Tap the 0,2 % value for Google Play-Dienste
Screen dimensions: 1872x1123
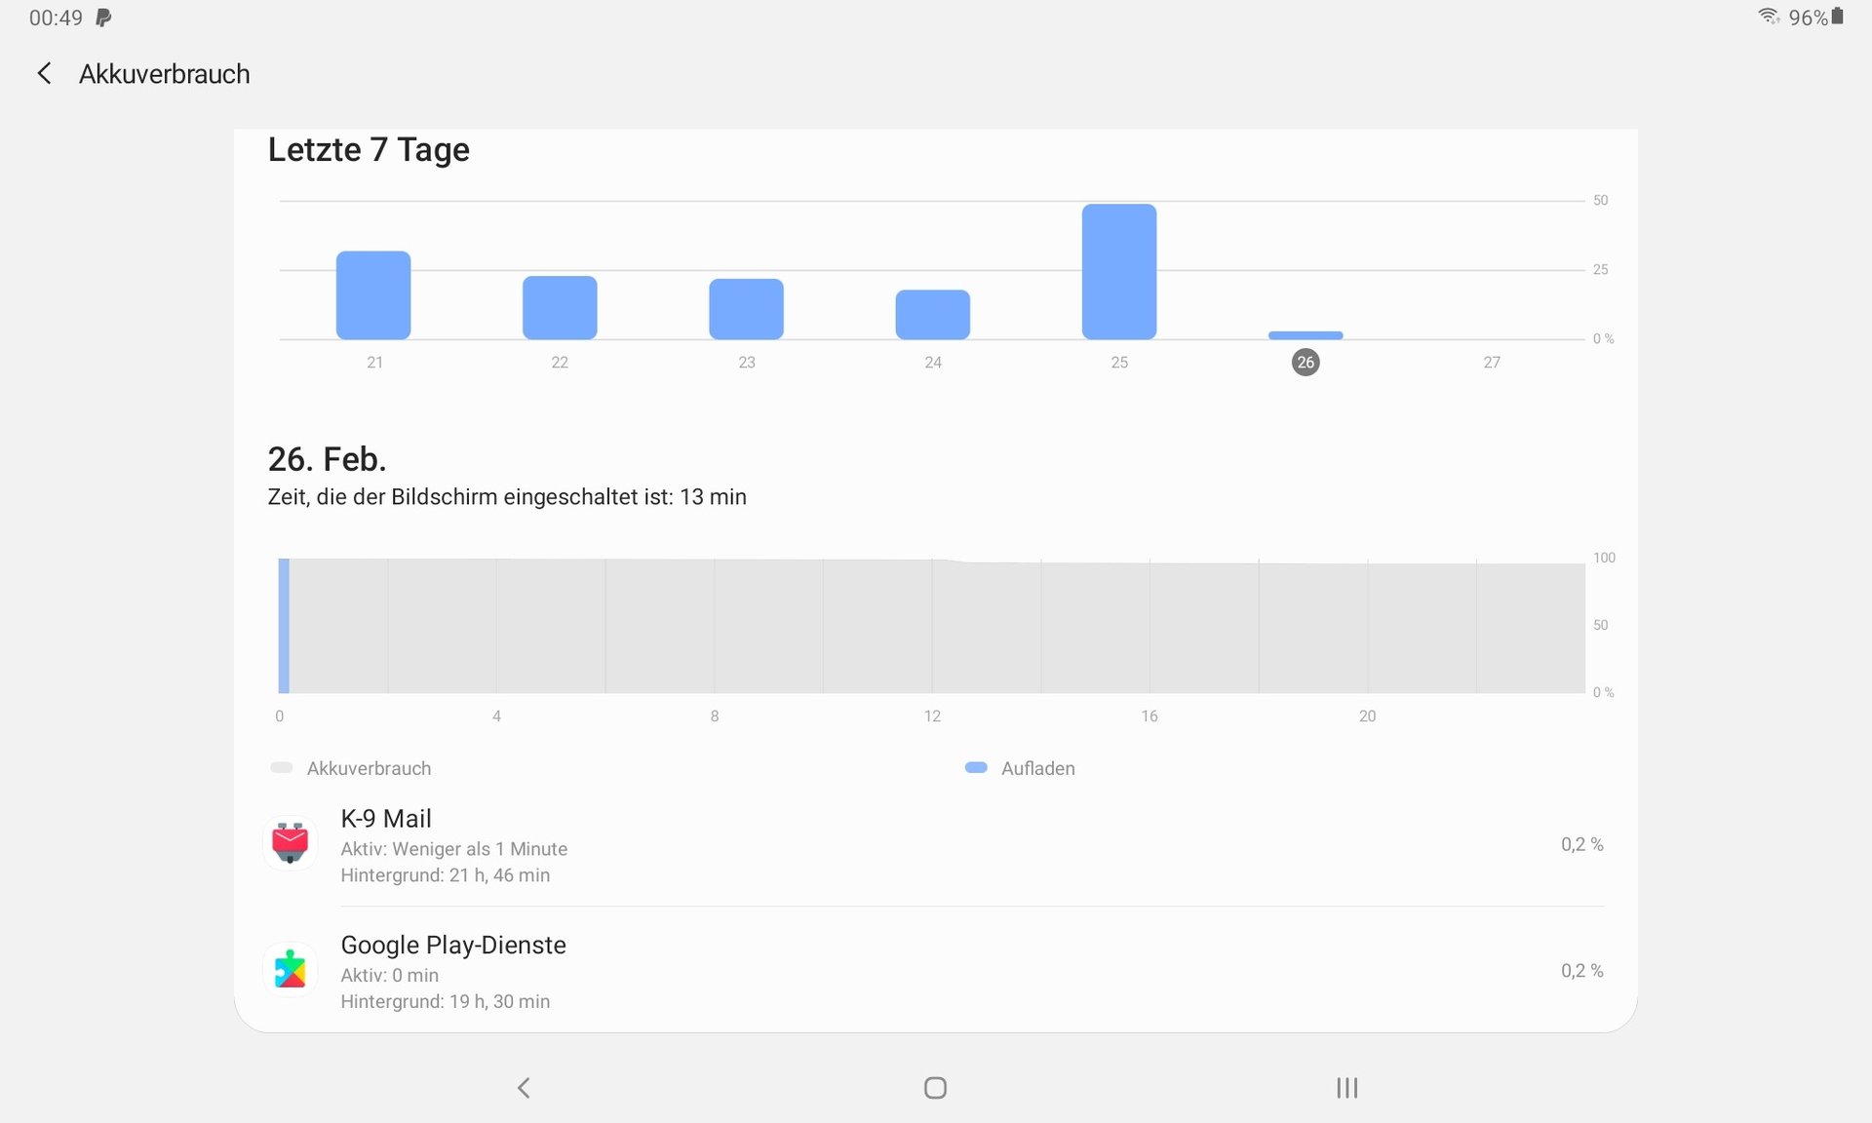pyautogui.click(x=1581, y=970)
